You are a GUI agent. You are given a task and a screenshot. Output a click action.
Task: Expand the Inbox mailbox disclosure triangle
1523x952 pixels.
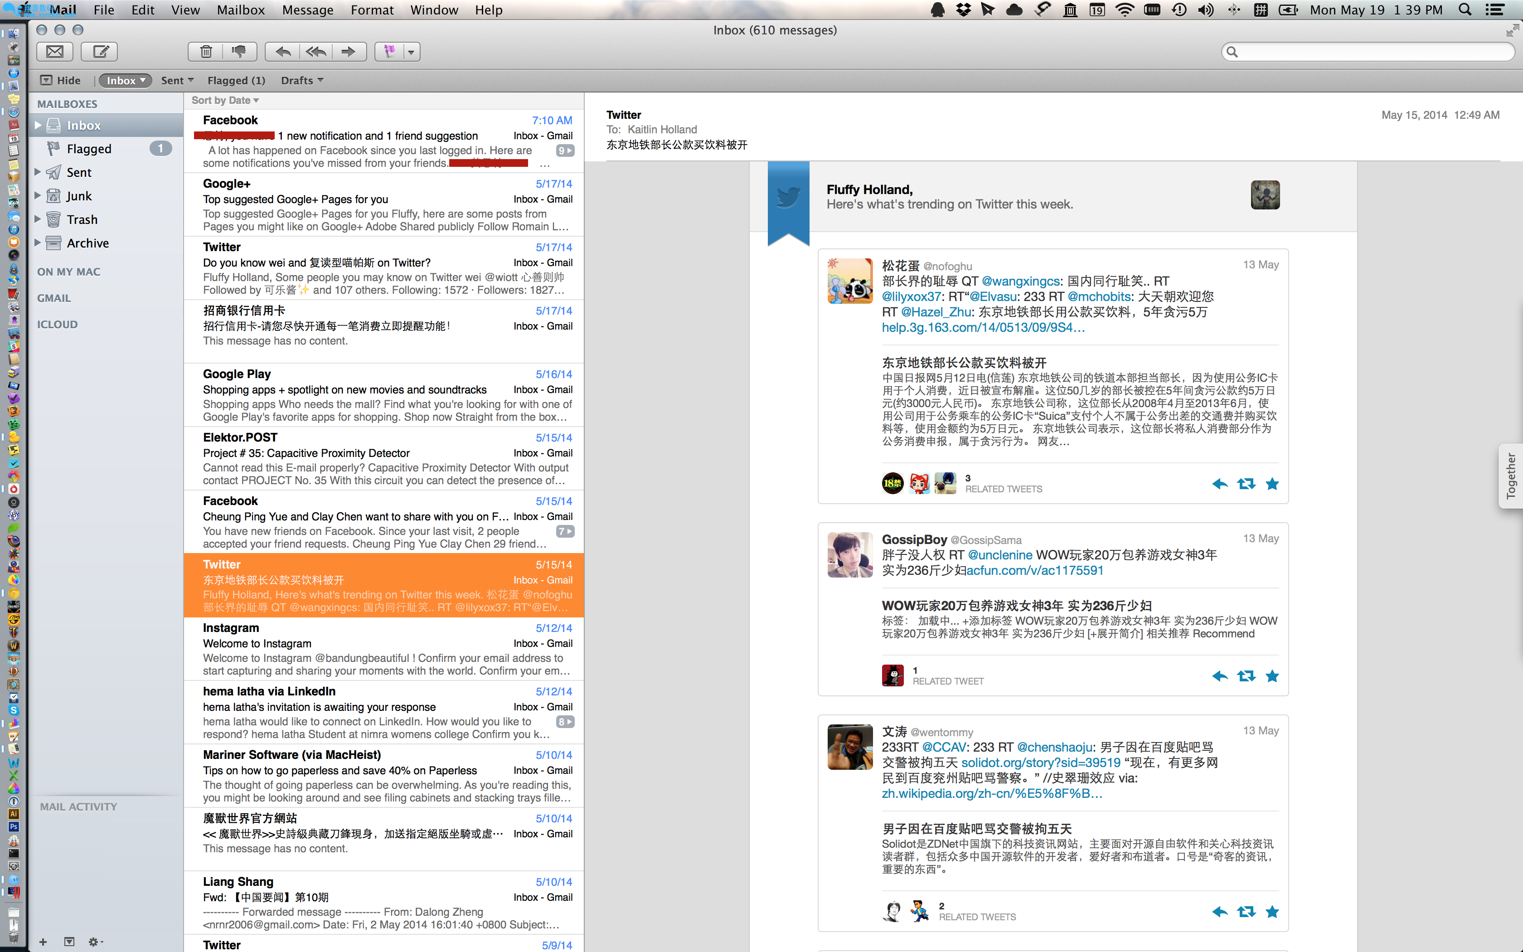tap(38, 125)
